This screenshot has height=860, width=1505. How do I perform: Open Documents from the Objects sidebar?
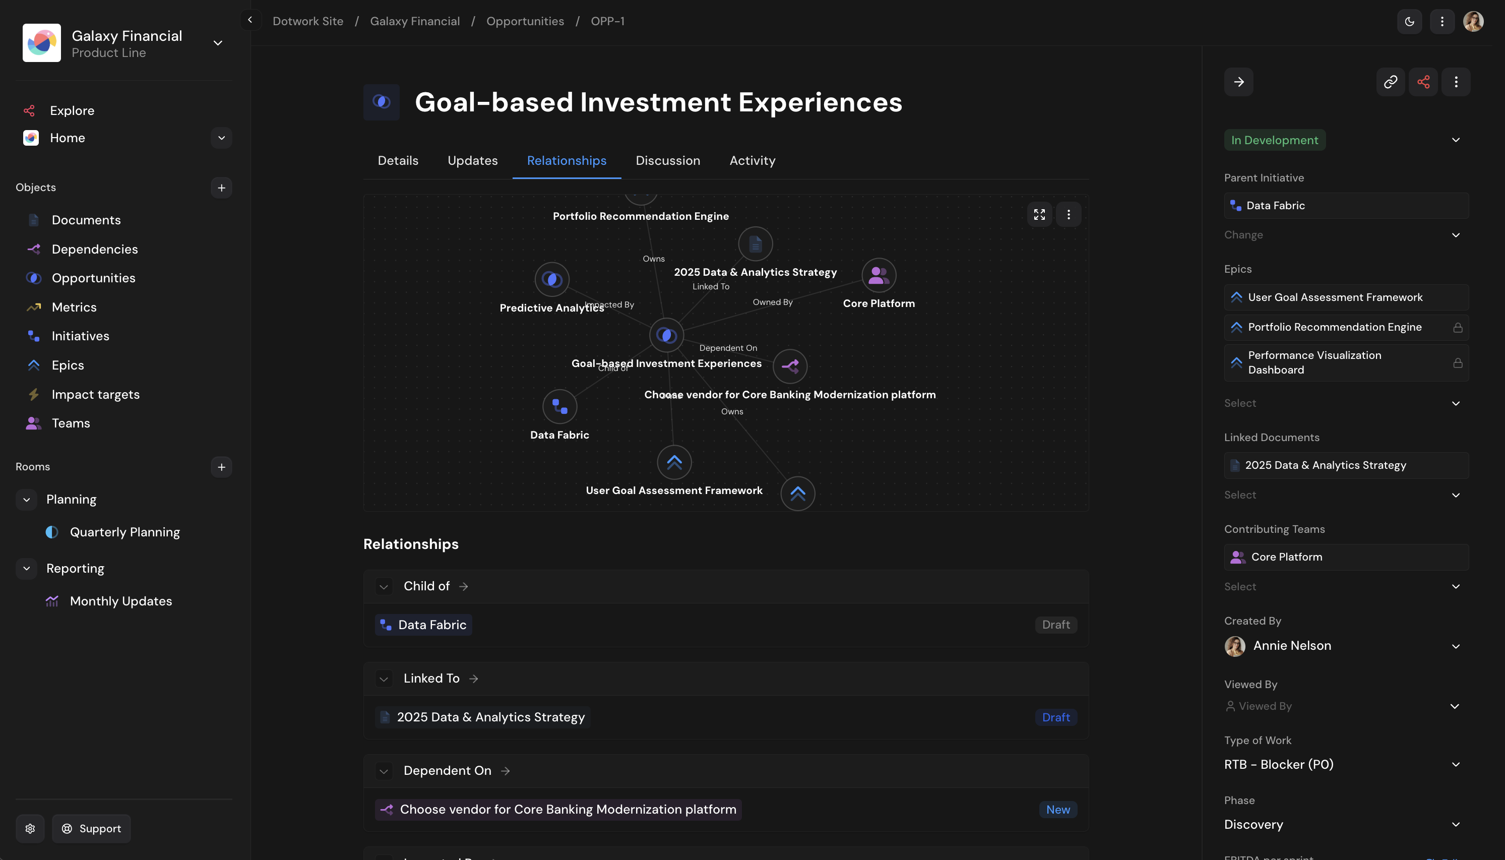[x=85, y=220]
